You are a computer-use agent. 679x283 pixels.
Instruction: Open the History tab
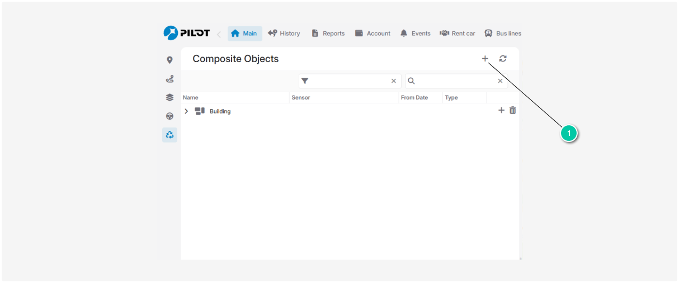pos(284,34)
